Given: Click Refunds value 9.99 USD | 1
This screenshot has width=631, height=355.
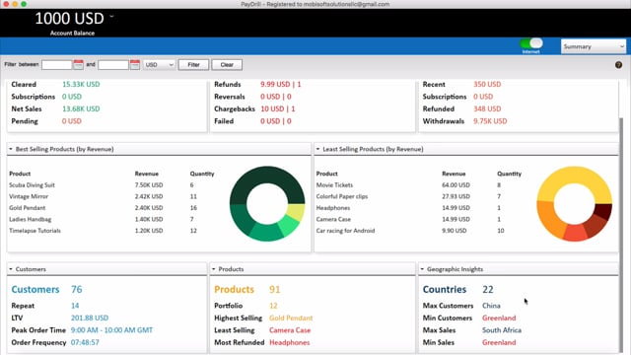Looking at the screenshot, I should pos(280,84).
